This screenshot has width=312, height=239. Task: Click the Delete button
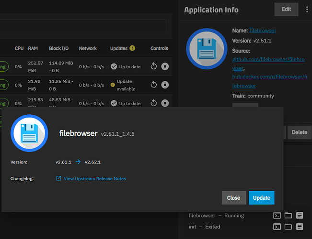(x=300, y=132)
